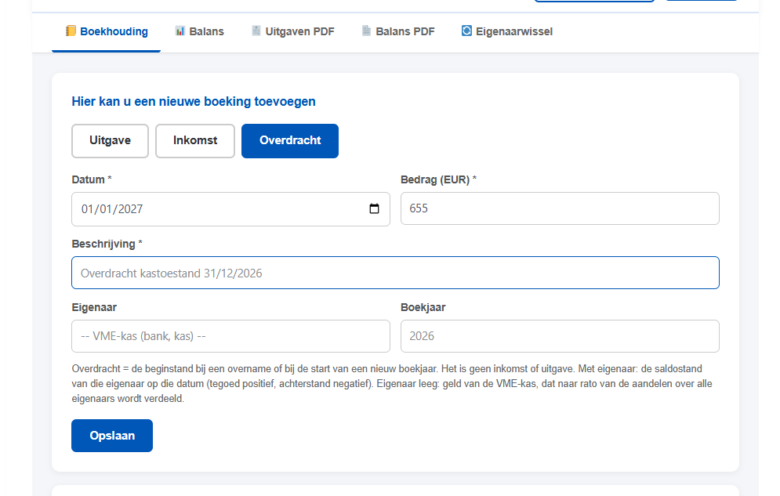
Task: Save the booking with Opslaan
Action: pyautogui.click(x=112, y=436)
